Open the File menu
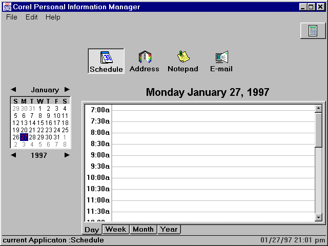The width and height of the screenshot is (328, 246). (x=12, y=17)
